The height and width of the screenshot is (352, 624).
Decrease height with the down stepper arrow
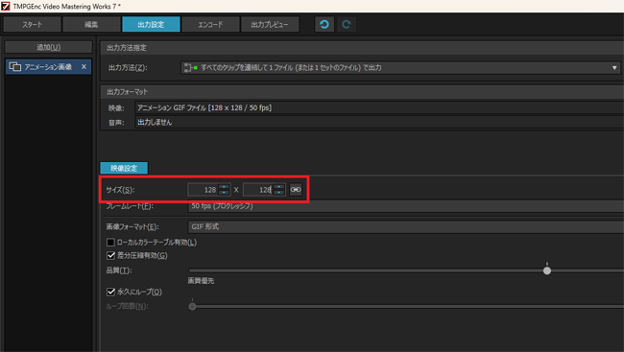(279, 193)
